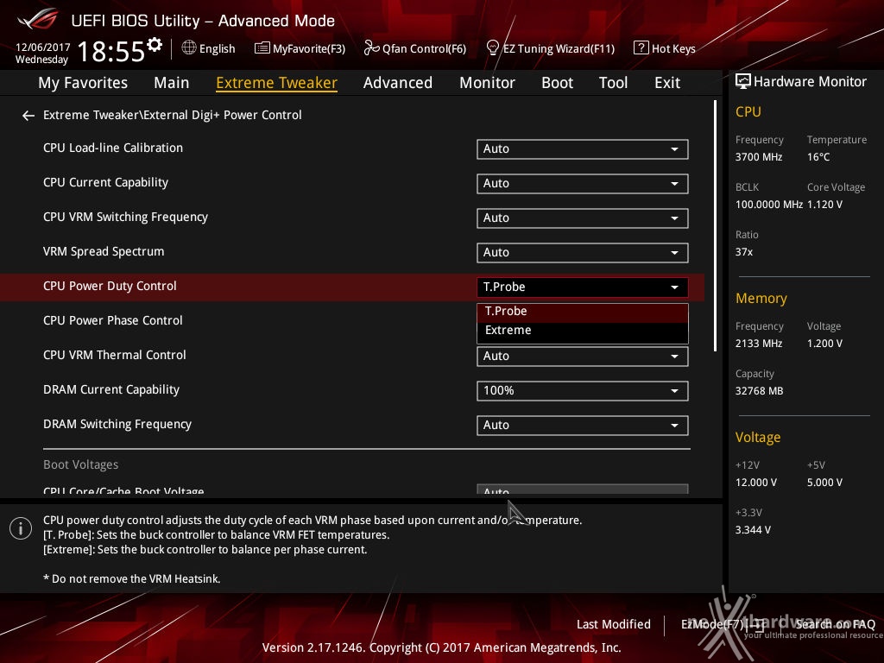Select the CPU Load-line Calibration label
This screenshot has width=884, height=663.
[x=113, y=148]
